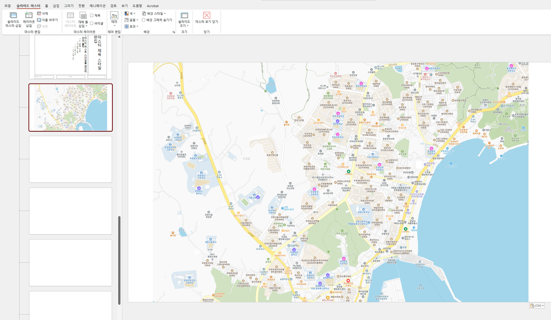This screenshot has height=320, width=551.
Task: Close Master View (마스터 보기 닫기)
Action: 207,18
